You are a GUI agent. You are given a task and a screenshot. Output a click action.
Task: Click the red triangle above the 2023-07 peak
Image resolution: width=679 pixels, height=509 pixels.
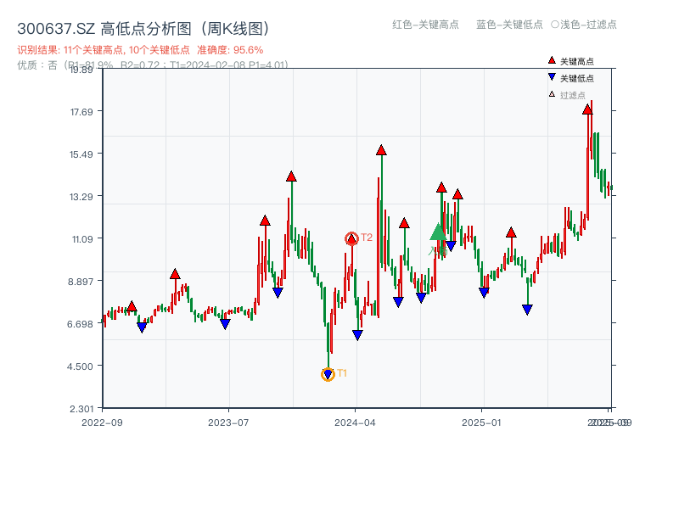tap(264, 221)
